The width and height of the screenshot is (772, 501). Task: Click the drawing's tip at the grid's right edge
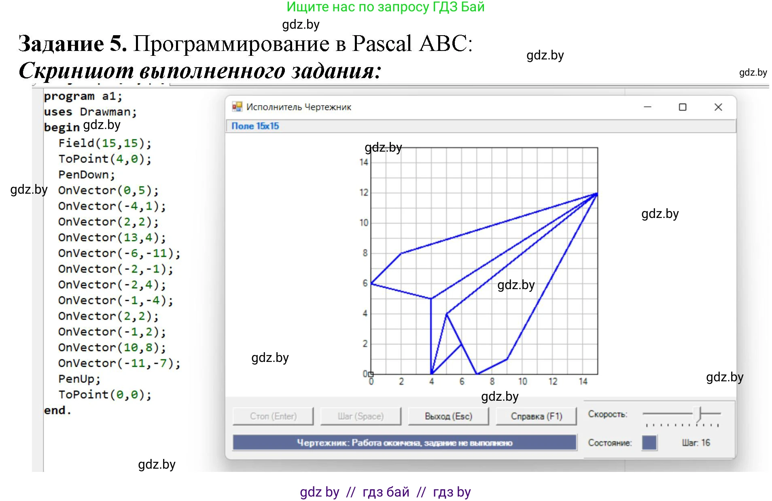(596, 194)
